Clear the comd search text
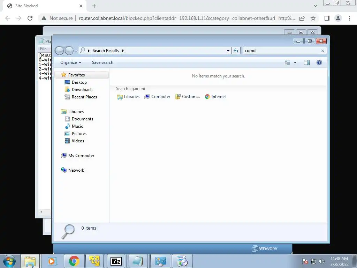Image resolution: width=357 pixels, height=268 pixels. coord(322,51)
